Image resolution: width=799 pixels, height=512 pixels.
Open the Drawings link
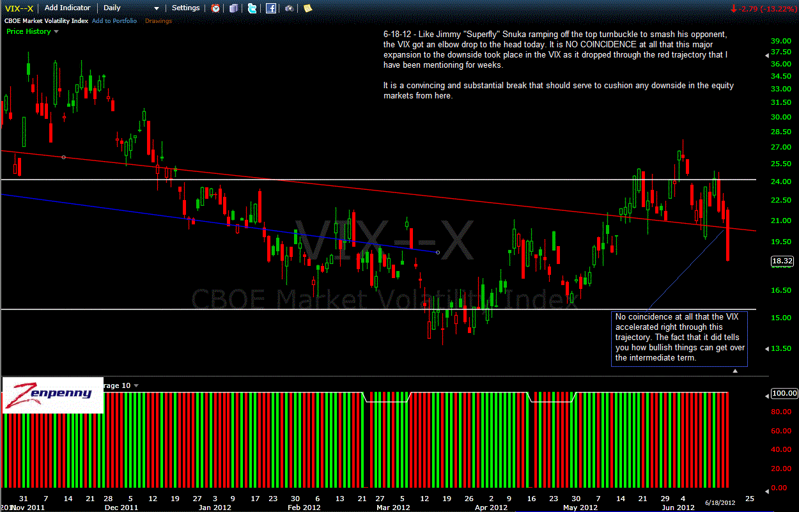159,20
